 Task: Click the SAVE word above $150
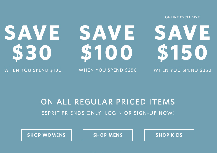point(182,33)
